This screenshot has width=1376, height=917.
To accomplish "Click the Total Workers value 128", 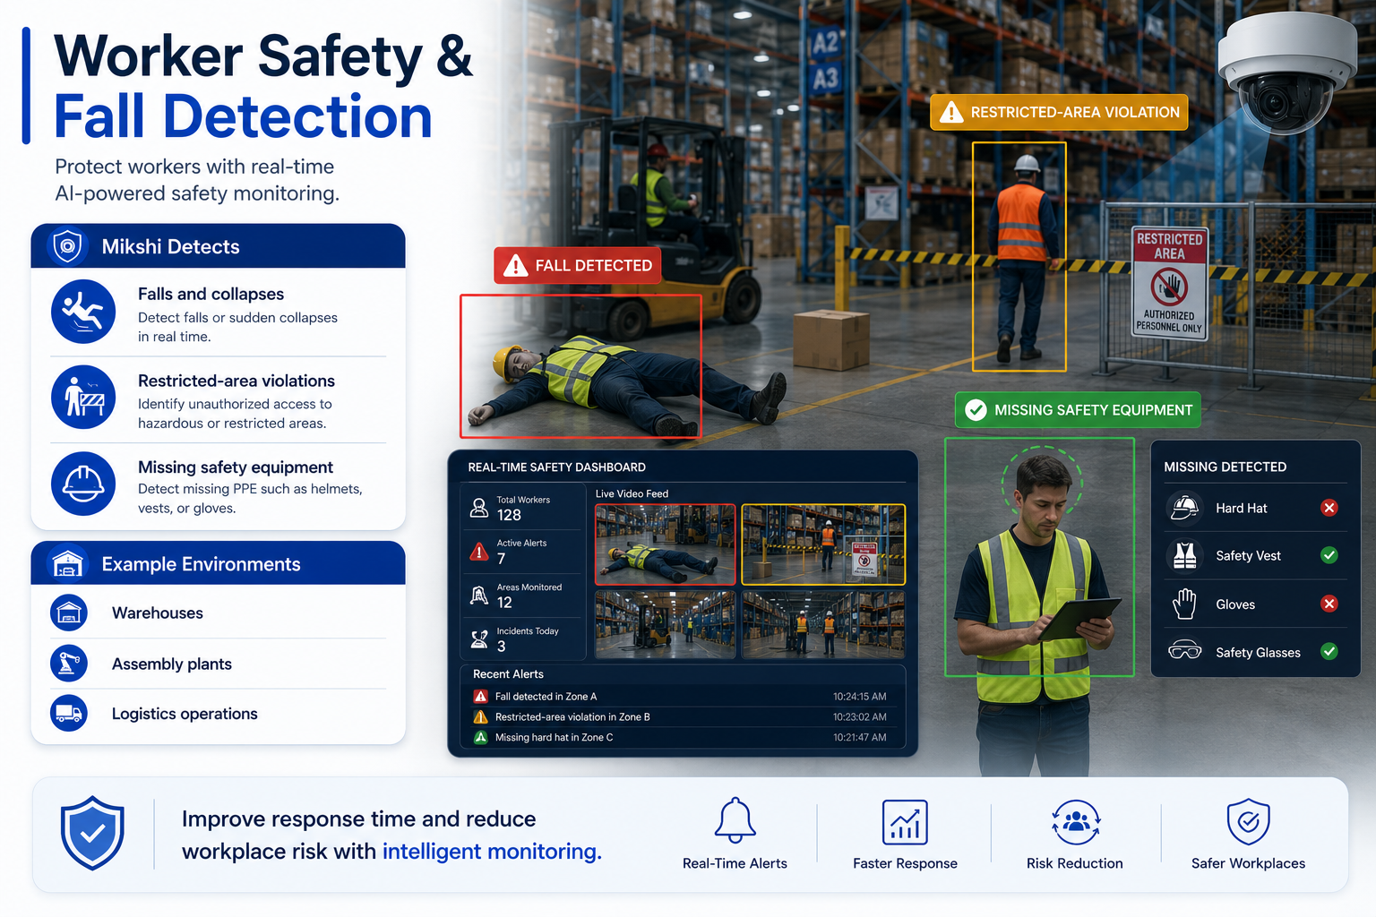I will point(509,515).
